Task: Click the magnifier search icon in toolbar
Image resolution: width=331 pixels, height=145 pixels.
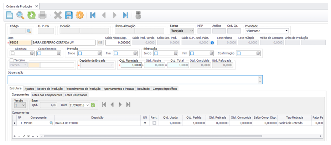Action: (x=21, y=15)
